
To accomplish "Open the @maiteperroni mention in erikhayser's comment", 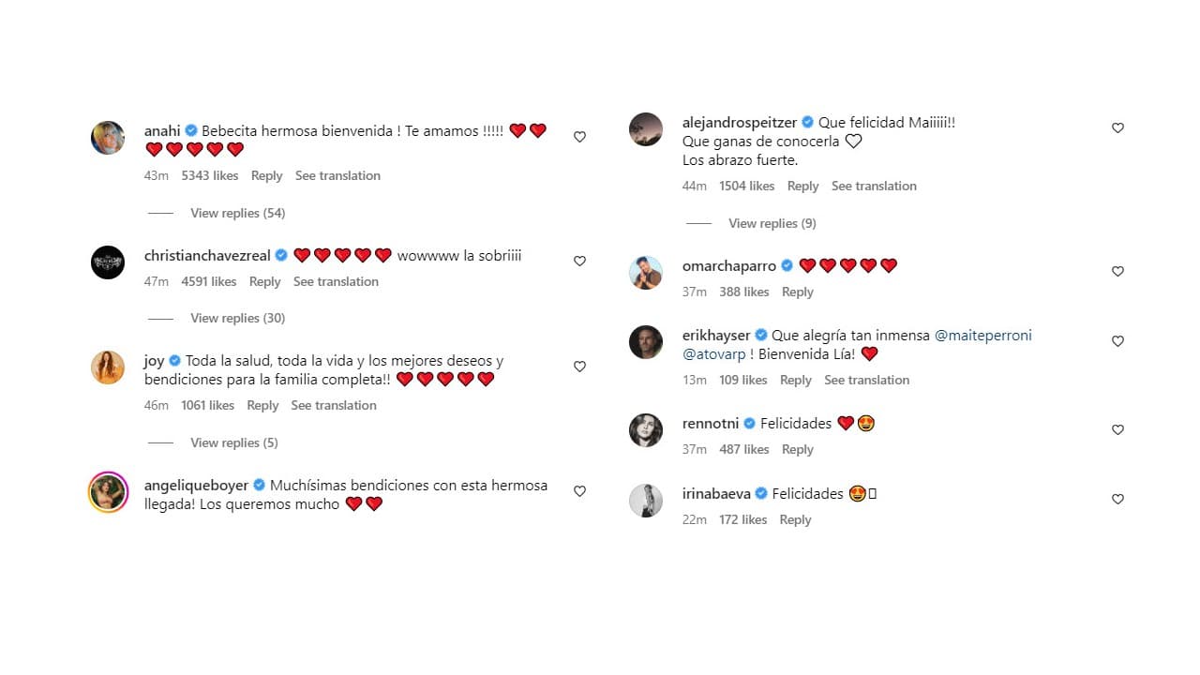I will [982, 335].
